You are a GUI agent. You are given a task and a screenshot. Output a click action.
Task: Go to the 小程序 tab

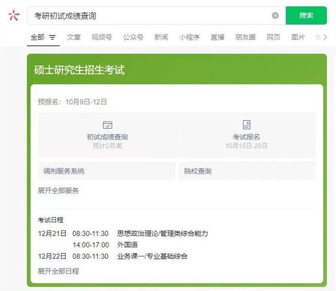click(x=189, y=37)
